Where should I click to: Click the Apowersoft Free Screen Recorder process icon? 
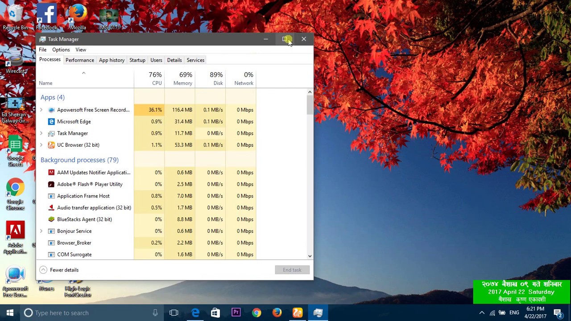pyautogui.click(x=51, y=110)
